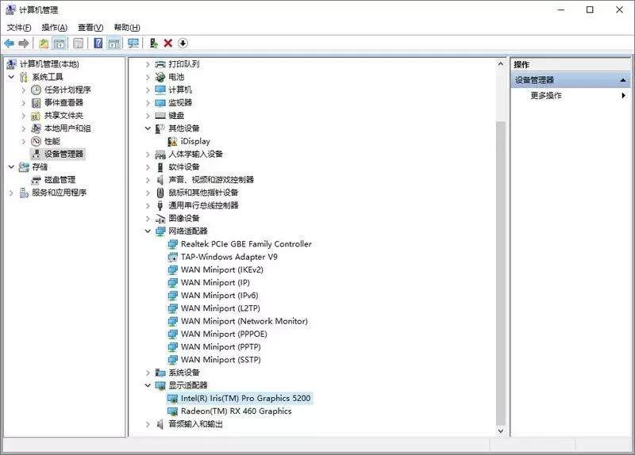Expand the 系统设备 category
Image resolution: width=635 pixels, height=455 pixels.
[148, 373]
